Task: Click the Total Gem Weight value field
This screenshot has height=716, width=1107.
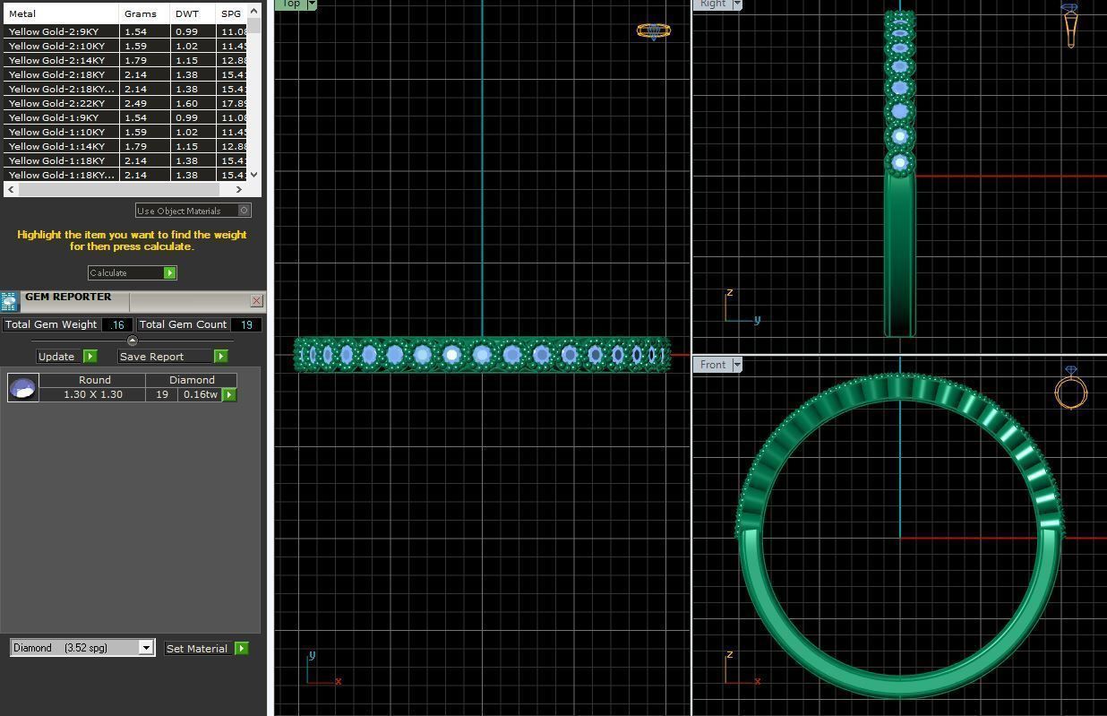Action: pyautogui.click(x=117, y=324)
